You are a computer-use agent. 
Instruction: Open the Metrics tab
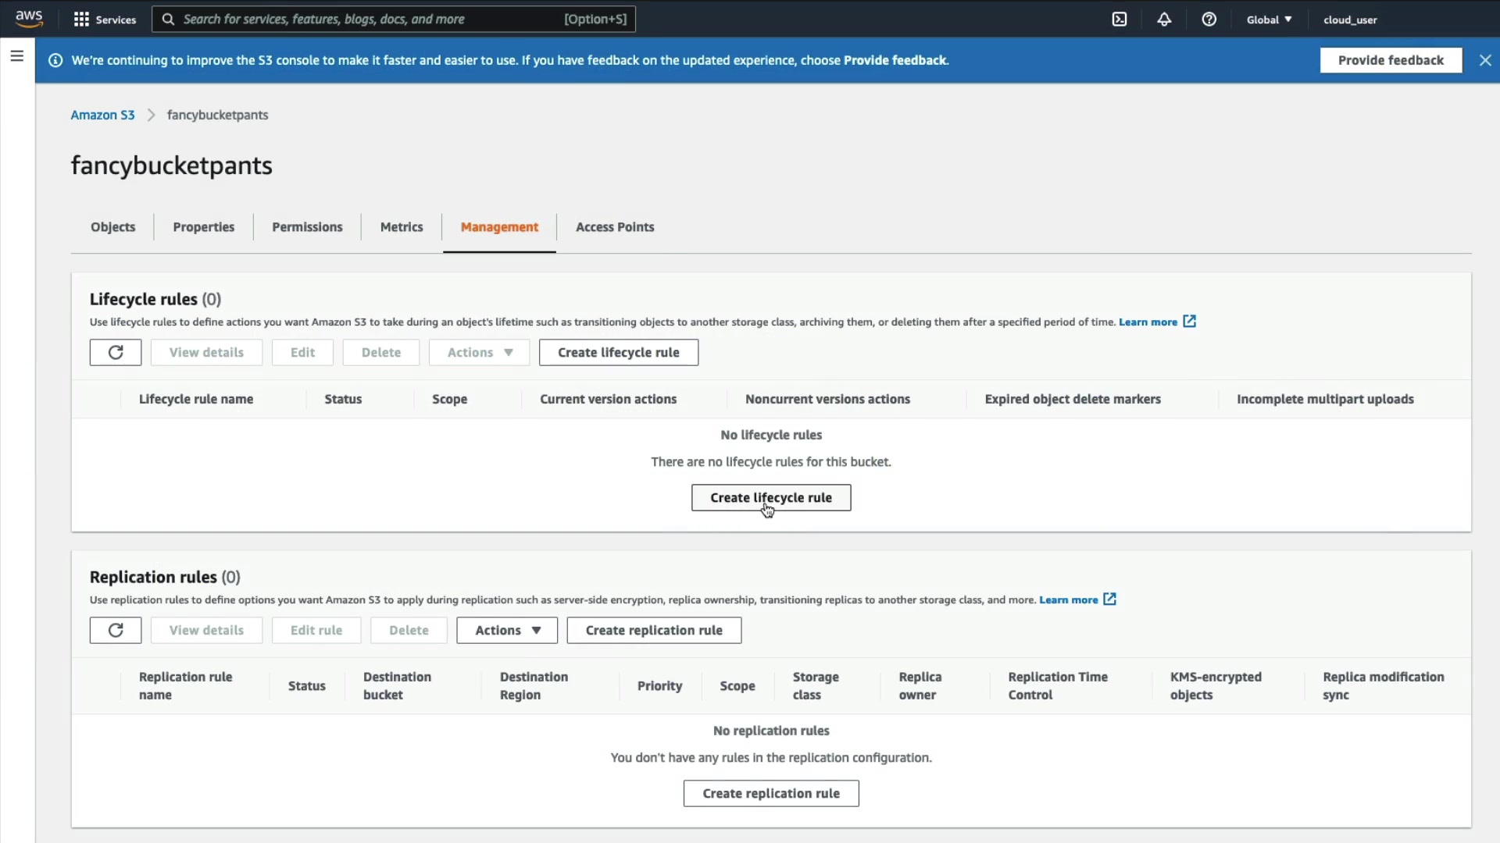(x=402, y=227)
